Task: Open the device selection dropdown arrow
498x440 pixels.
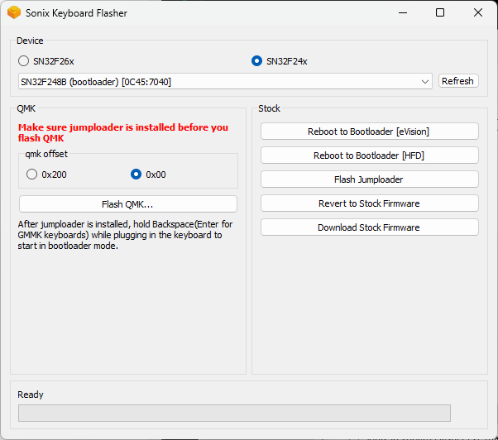Action: [425, 82]
